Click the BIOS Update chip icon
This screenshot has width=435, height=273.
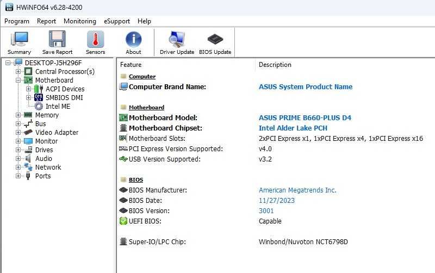coord(215,39)
